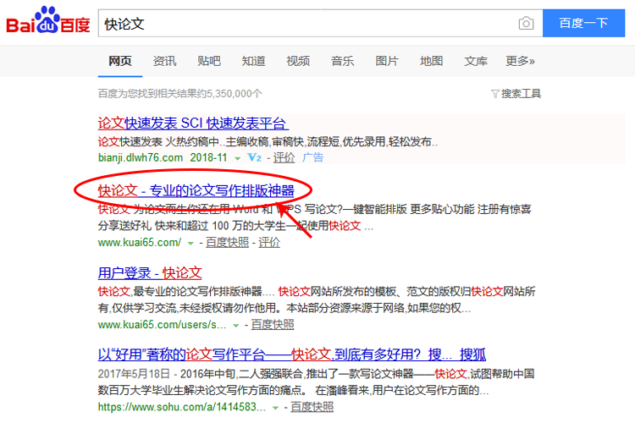The image size is (635, 423).
Task: Expand dropdown arrow beside the sohu.com URL
Action: pos(275,408)
